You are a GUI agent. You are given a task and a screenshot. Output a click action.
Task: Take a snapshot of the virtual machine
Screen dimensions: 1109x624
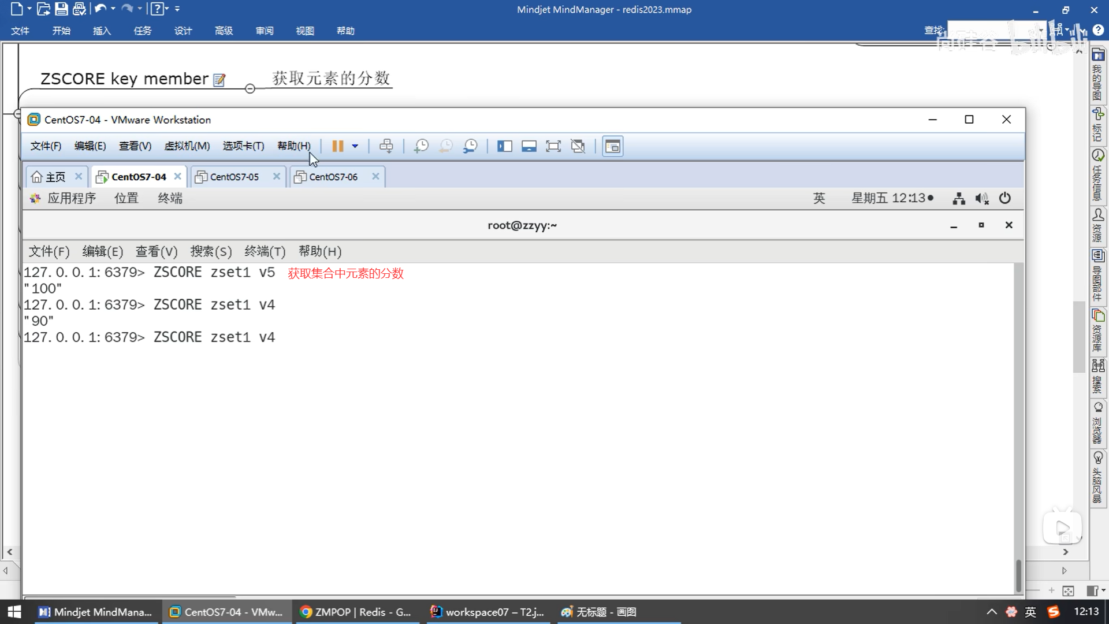pos(421,146)
